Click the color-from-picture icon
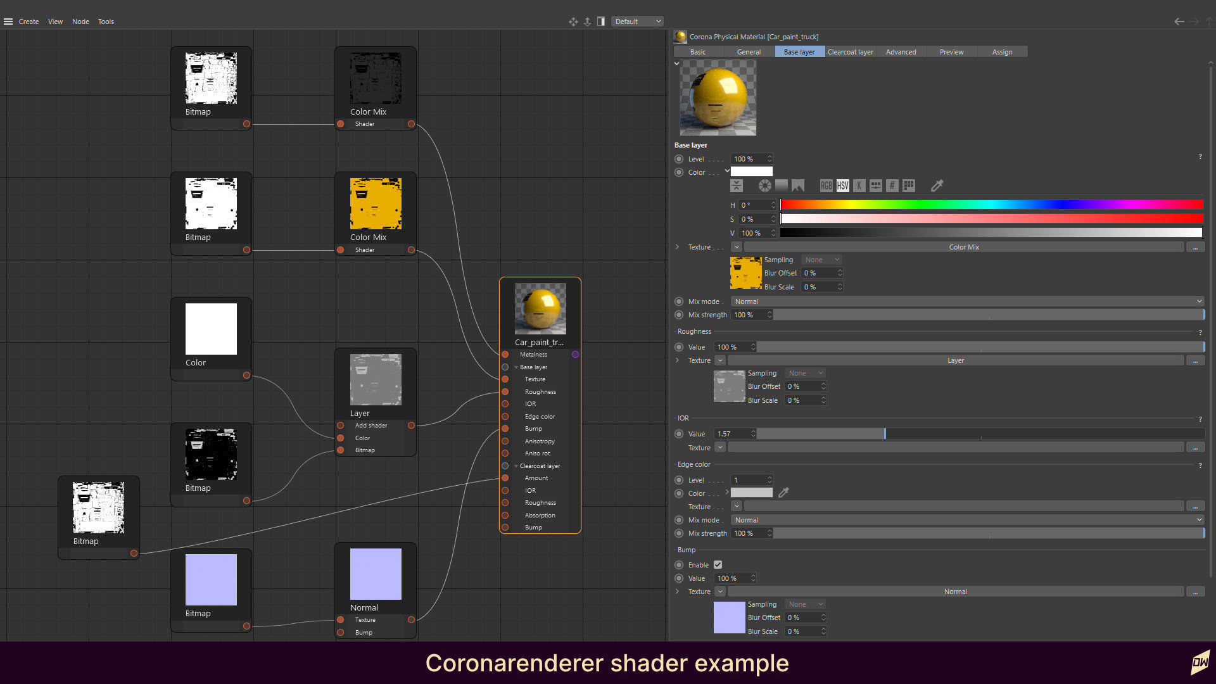This screenshot has width=1216, height=684. [798, 186]
